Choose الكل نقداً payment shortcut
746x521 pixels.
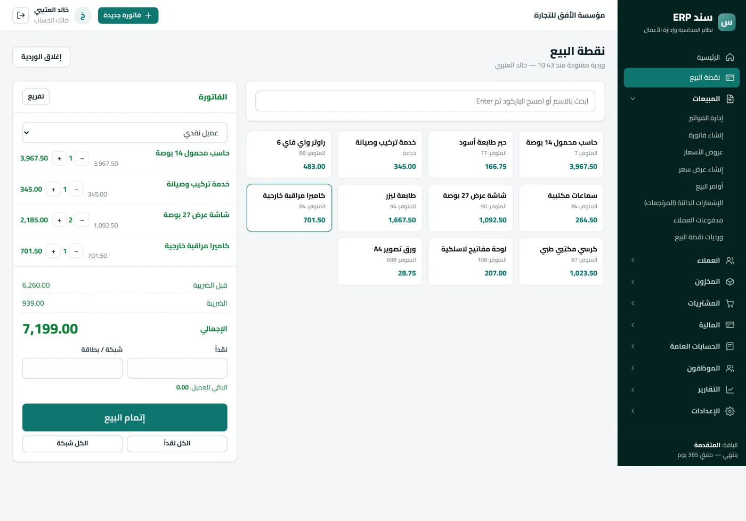[177, 443]
